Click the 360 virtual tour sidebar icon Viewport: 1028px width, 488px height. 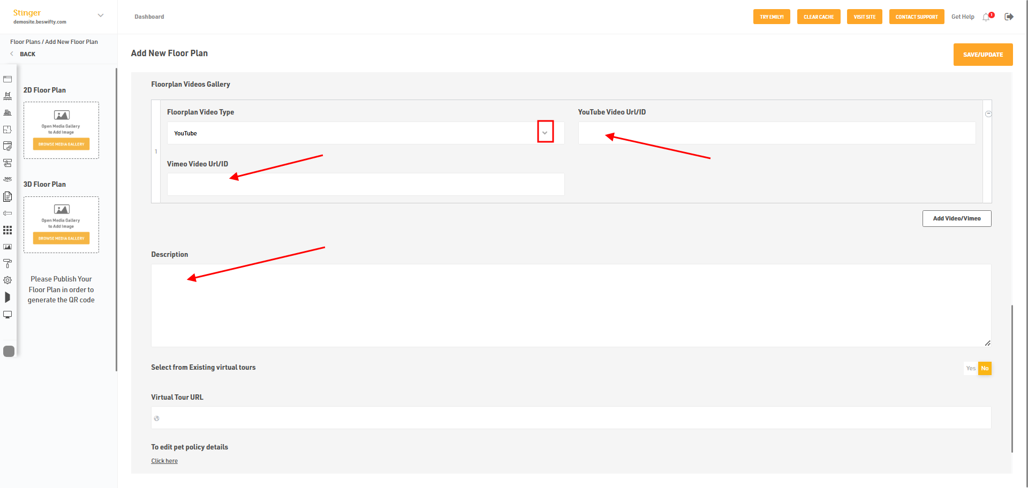tap(7, 179)
